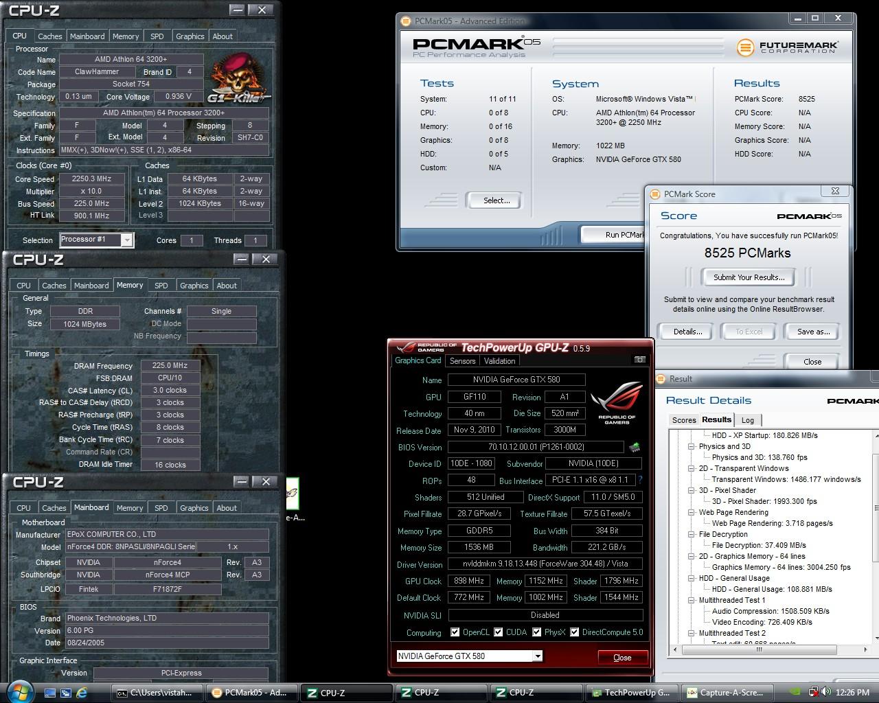Screen dimensions: 879x703
Task: Open the NVIDIA GeForce GTX 580 dropdown
Action: tap(538, 656)
